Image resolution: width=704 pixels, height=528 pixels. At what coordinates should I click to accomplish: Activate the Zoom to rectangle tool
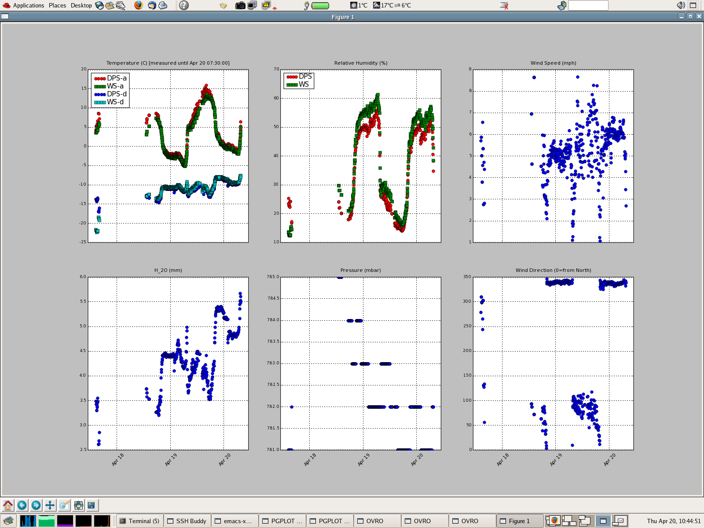tap(64, 505)
